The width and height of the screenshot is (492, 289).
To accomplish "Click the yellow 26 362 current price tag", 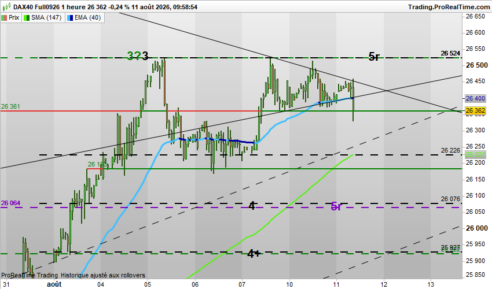I will pos(475,110).
